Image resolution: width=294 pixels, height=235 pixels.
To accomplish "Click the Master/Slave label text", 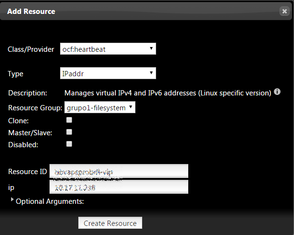I will coord(30,132).
